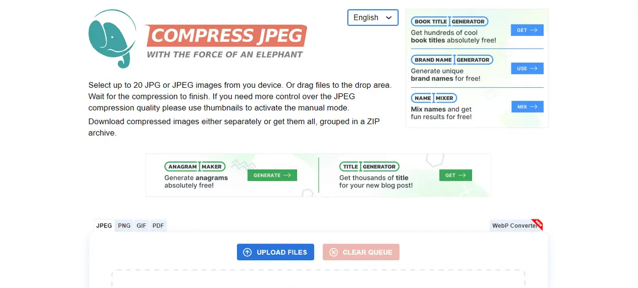Click GENERATE for Anagram Maker
Screen dimensions: 638x288
272,175
